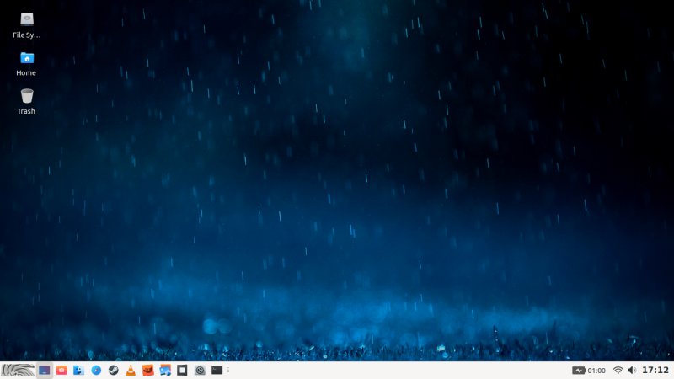This screenshot has height=379, width=674.
Task: Open the File System desktop icon
Action: point(27,19)
